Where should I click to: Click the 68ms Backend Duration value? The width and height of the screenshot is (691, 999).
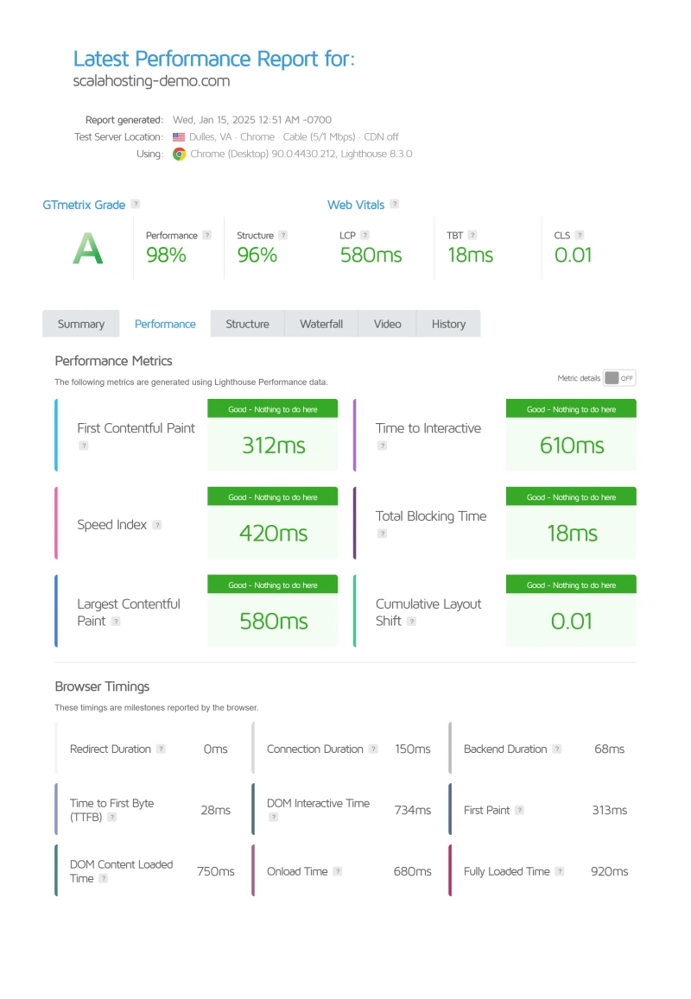pos(610,749)
